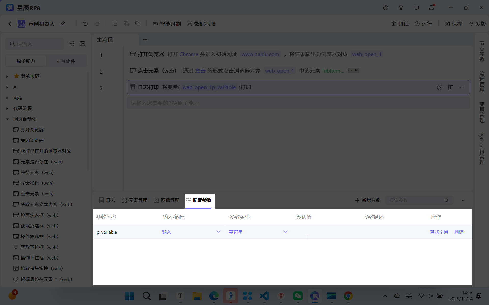Run the 日志打印 step via play icon

coord(440,87)
